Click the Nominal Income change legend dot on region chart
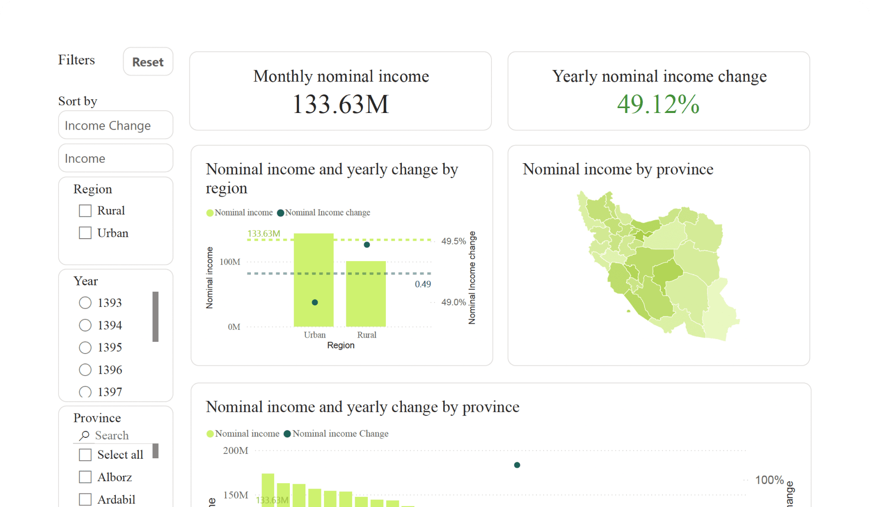Screen dimensions: 870x507 [x=280, y=212]
